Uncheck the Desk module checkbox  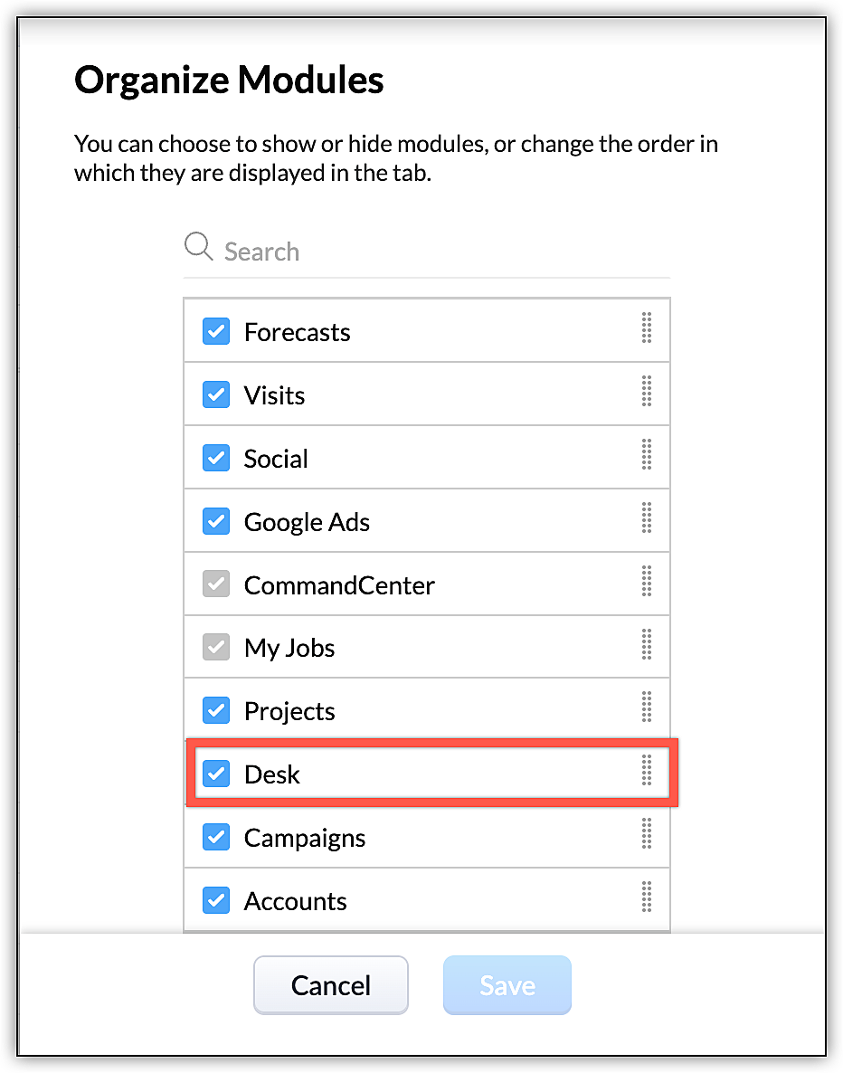pos(215,774)
